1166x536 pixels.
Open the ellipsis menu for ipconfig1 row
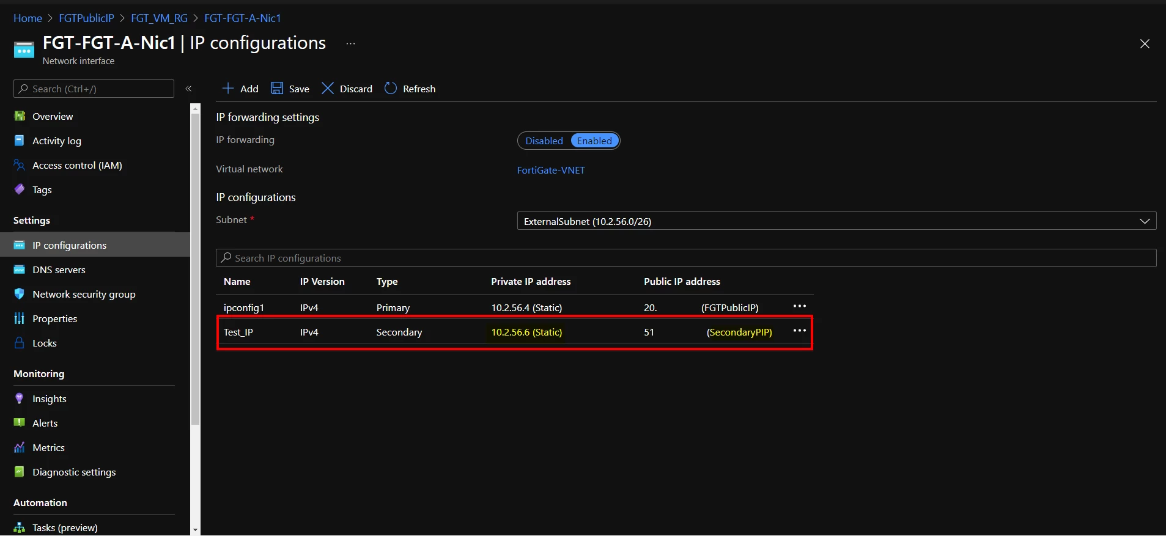click(800, 306)
